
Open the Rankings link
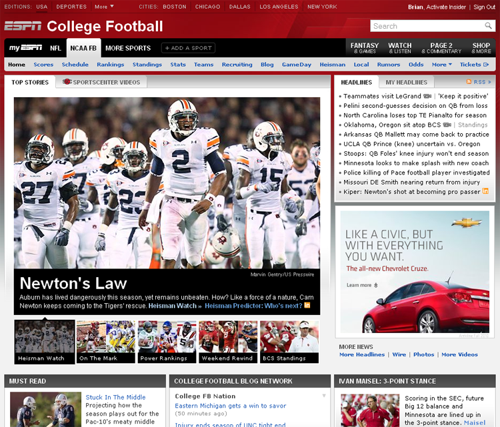[x=110, y=65]
